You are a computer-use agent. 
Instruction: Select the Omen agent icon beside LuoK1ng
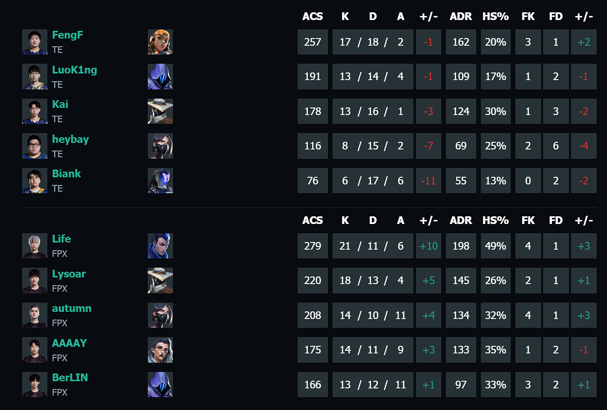click(x=160, y=77)
